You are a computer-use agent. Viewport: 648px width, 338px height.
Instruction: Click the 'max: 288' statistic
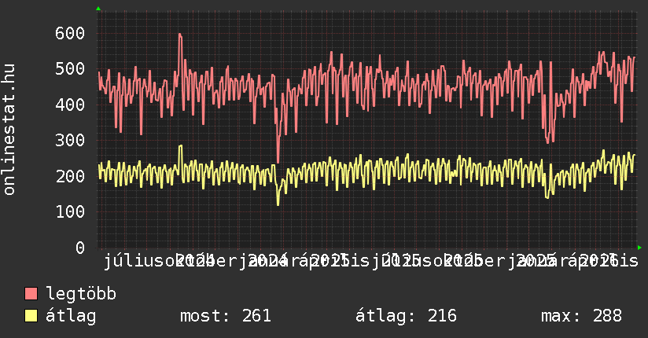581,316
